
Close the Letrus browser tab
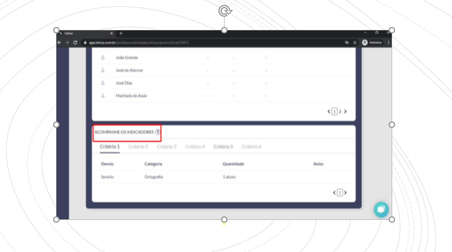click(111, 33)
